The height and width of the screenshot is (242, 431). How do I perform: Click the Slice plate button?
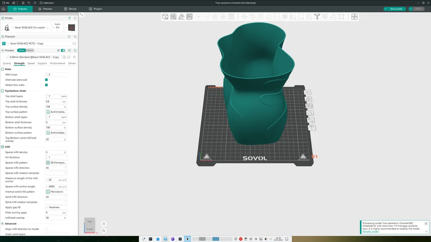(x=396, y=9)
